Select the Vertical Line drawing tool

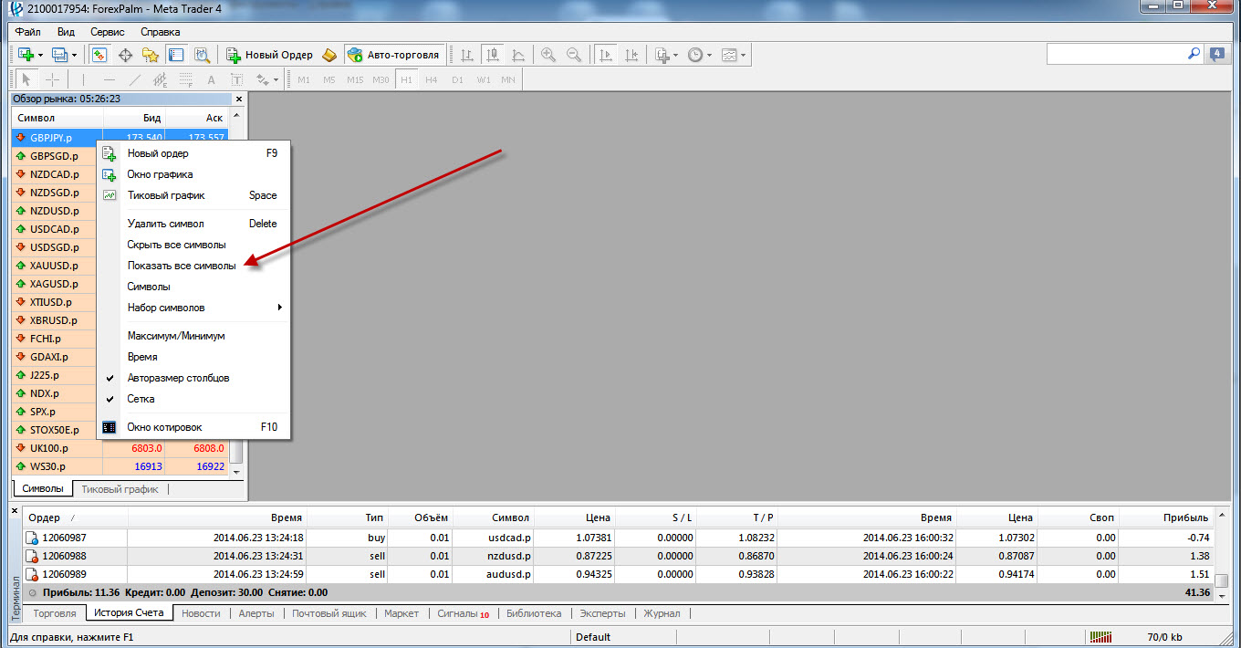pos(83,79)
